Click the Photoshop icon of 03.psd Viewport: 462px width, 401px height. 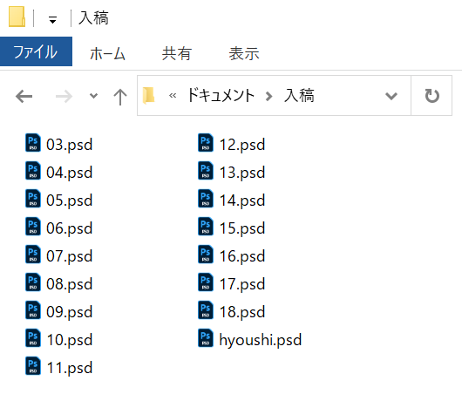pos(33,143)
